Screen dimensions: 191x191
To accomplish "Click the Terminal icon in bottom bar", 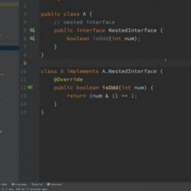I will (x=48, y=184).
